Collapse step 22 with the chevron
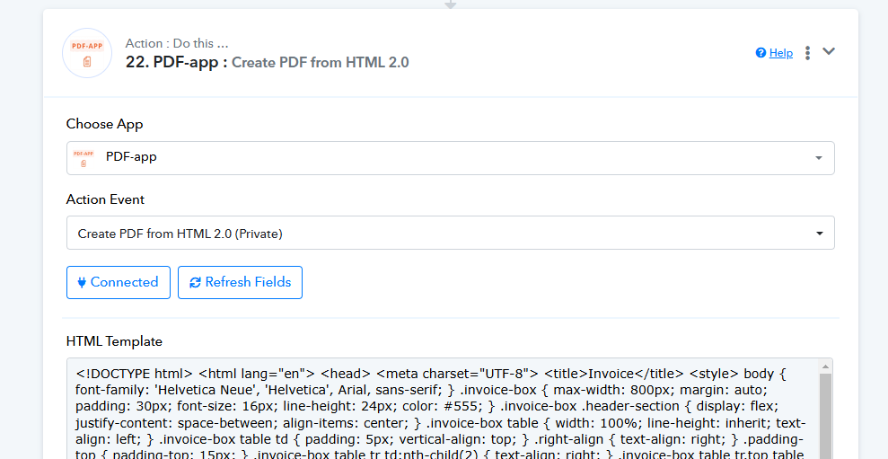Screen dimensions: 888x459 (829, 51)
